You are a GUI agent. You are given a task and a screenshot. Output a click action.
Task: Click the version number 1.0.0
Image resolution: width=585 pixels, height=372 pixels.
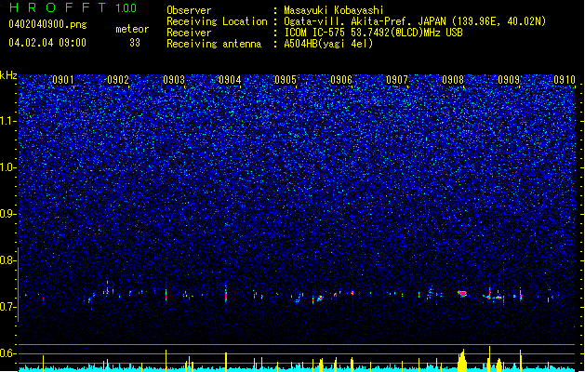click(x=126, y=7)
